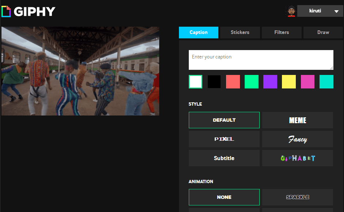Viewport: 344px width, 212px height.
Task: Select the PIXEL caption style
Action: [x=224, y=139]
